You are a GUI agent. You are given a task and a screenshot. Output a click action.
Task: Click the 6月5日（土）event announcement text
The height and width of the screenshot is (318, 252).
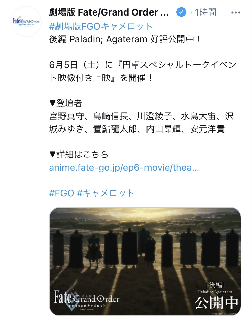[143, 71]
